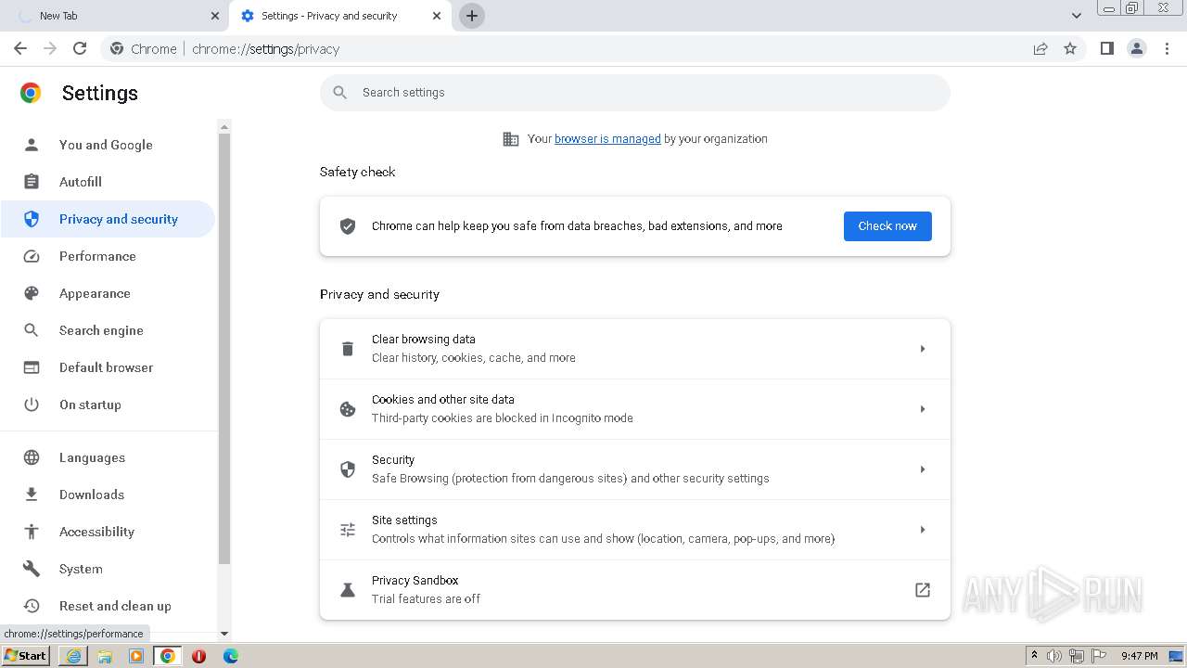Click the Site settings sliders icon
1187x668 pixels.
tap(348, 530)
